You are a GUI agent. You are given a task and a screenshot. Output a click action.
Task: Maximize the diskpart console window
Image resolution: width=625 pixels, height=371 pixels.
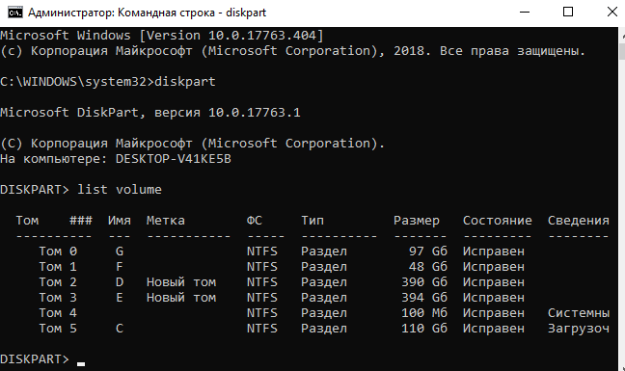pos(568,13)
